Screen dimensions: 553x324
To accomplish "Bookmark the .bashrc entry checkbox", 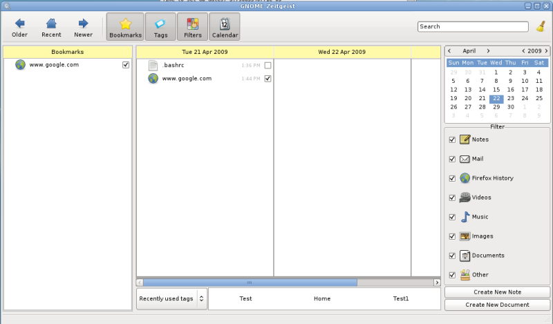I will click(x=268, y=66).
